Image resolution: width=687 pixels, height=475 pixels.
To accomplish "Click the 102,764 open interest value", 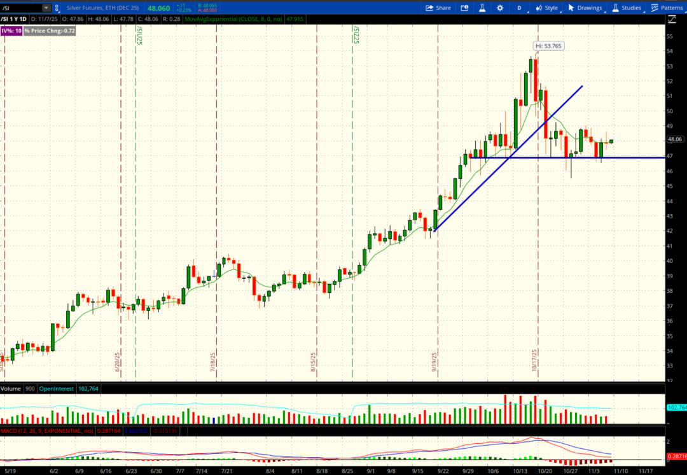I will (x=88, y=388).
